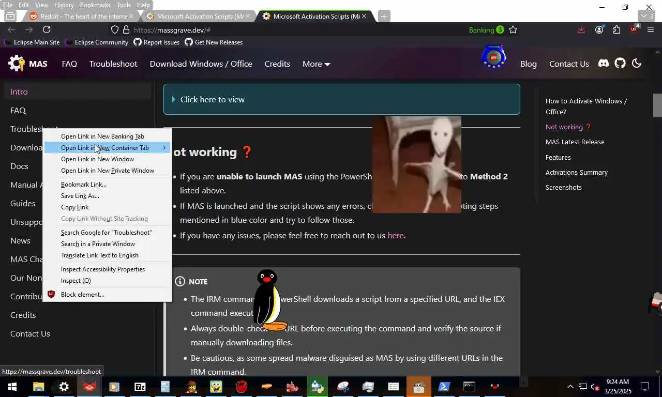Open a new browser tab with the plus button
The width and height of the screenshot is (662, 397).
pyautogui.click(x=384, y=16)
